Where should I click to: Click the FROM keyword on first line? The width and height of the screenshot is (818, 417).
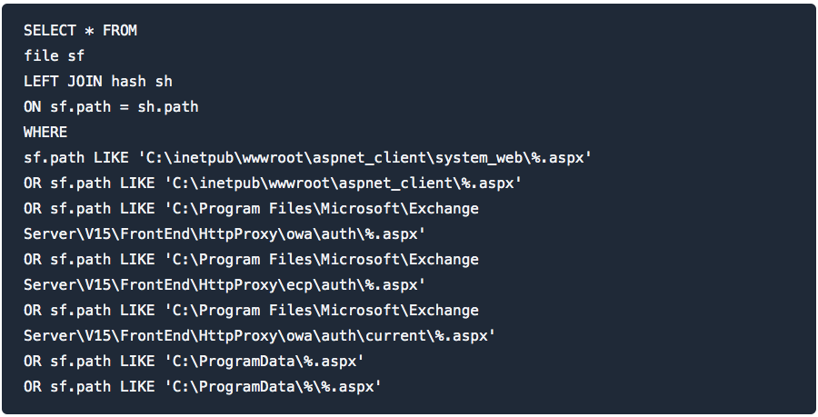[x=120, y=31]
